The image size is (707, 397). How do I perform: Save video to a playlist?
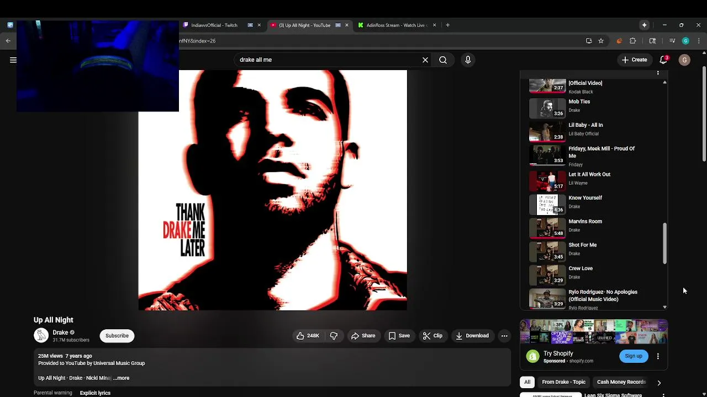399,336
